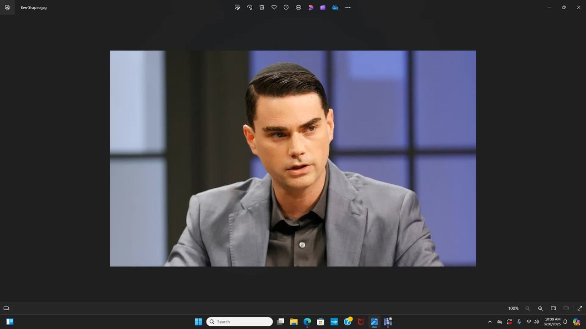Print the photo with the printer icon
Image resolution: width=586 pixels, height=329 pixels.
click(x=298, y=7)
